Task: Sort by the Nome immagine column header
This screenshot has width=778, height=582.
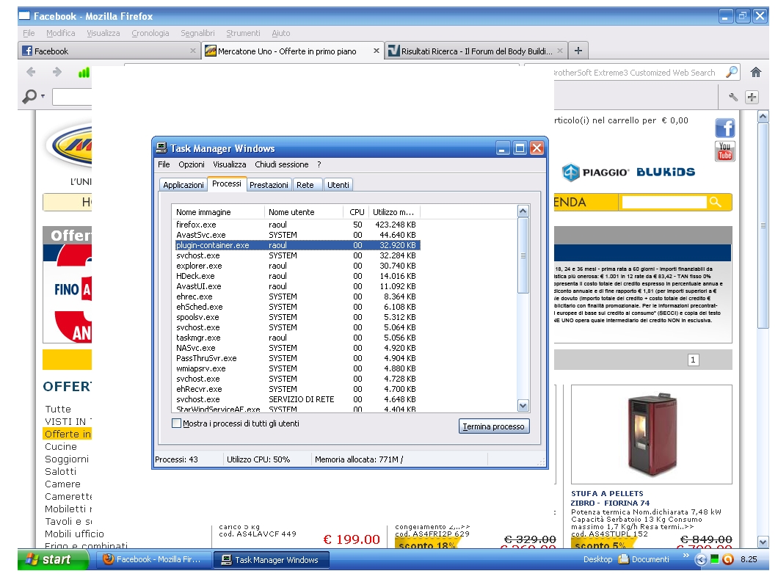Action: (217, 212)
